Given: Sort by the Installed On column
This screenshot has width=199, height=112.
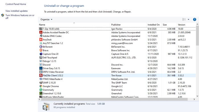Looking at the screenshot, I should click(x=154, y=25).
